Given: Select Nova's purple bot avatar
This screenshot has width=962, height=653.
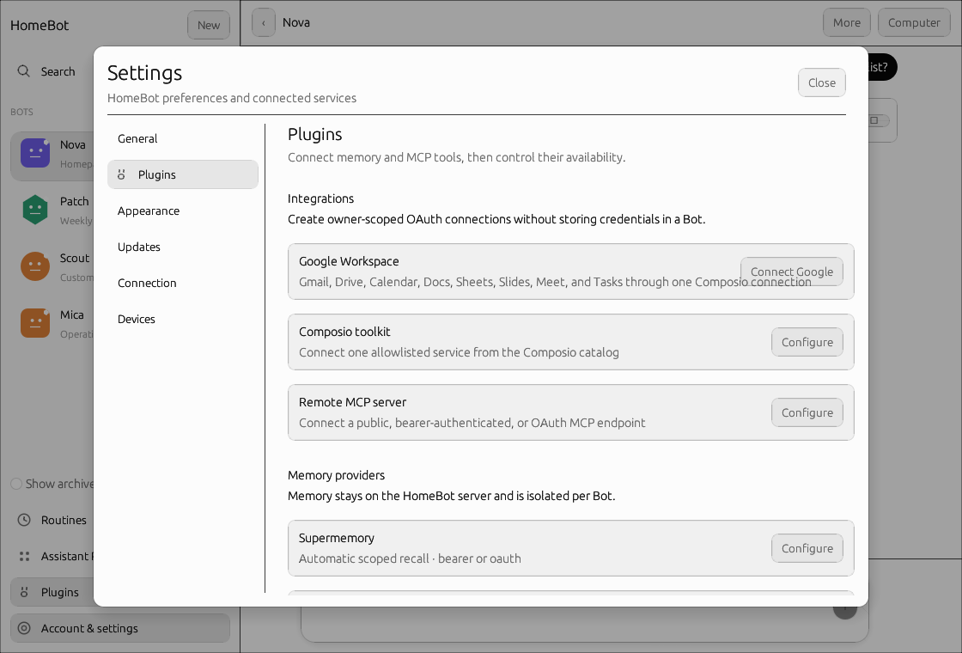Looking at the screenshot, I should 35,153.
